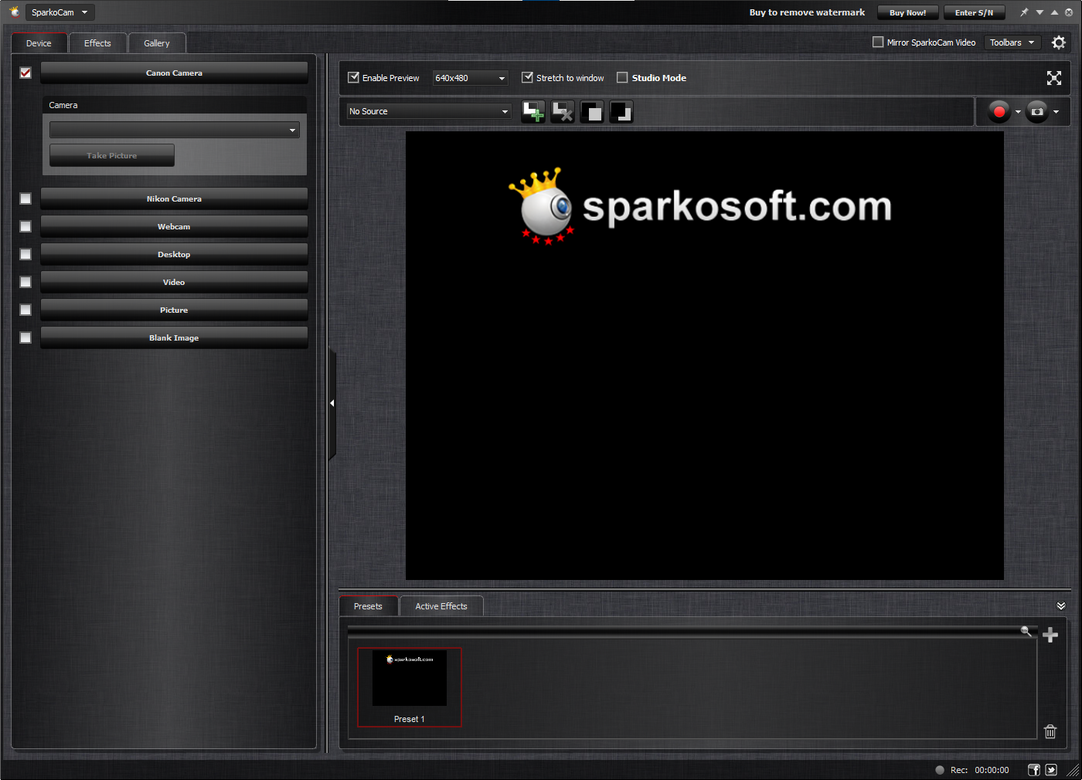Open the Active Effects tab
This screenshot has width=1082, height=780.
tap(441, 606)
